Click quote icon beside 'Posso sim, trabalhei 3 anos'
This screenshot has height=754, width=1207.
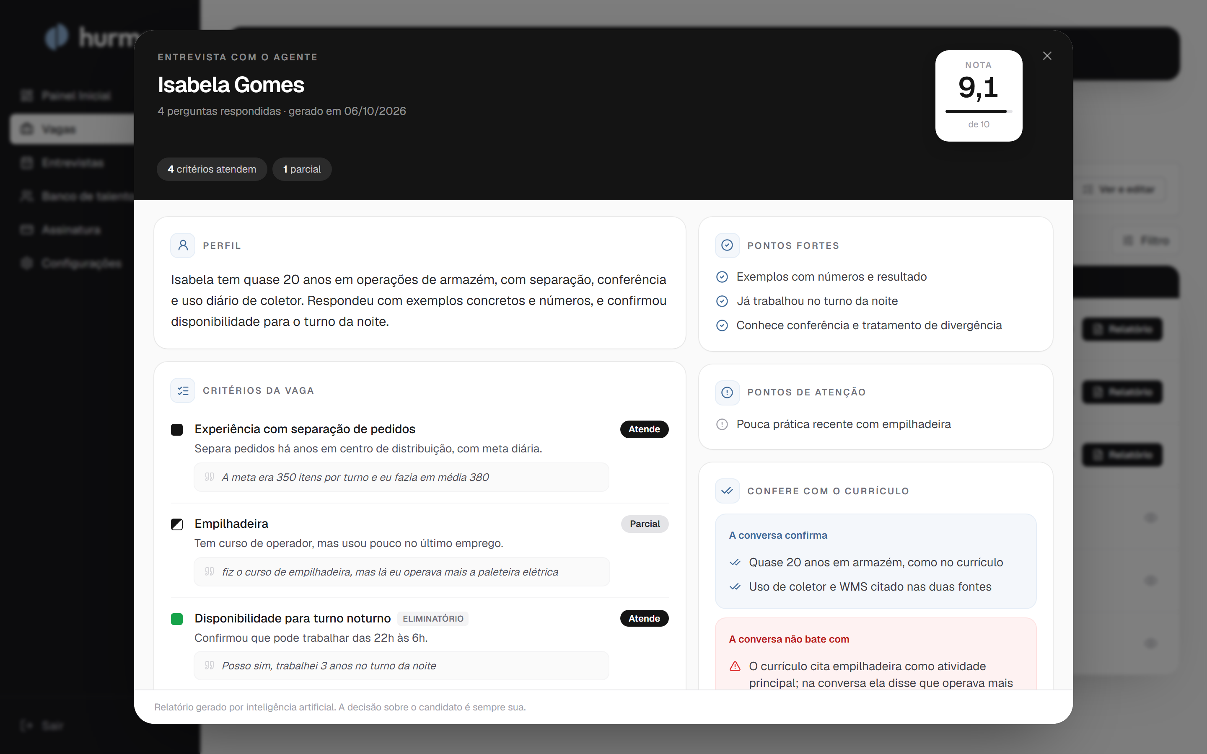tap(210, 665)
